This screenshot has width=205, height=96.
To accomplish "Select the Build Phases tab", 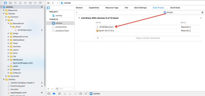I will (x=158, y=8).
